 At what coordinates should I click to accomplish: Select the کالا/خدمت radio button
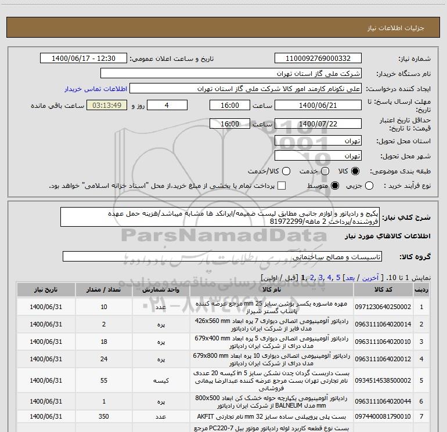286,171
